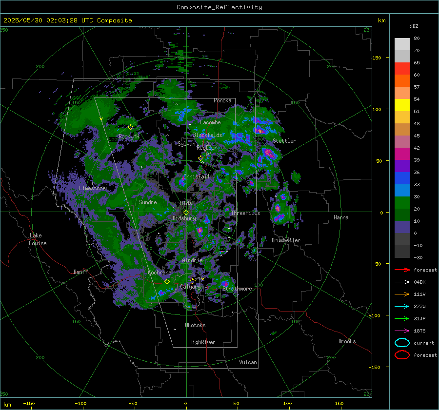
Task: Select the orange 111V arrow legend icon
Action: [x=402, y=294]
